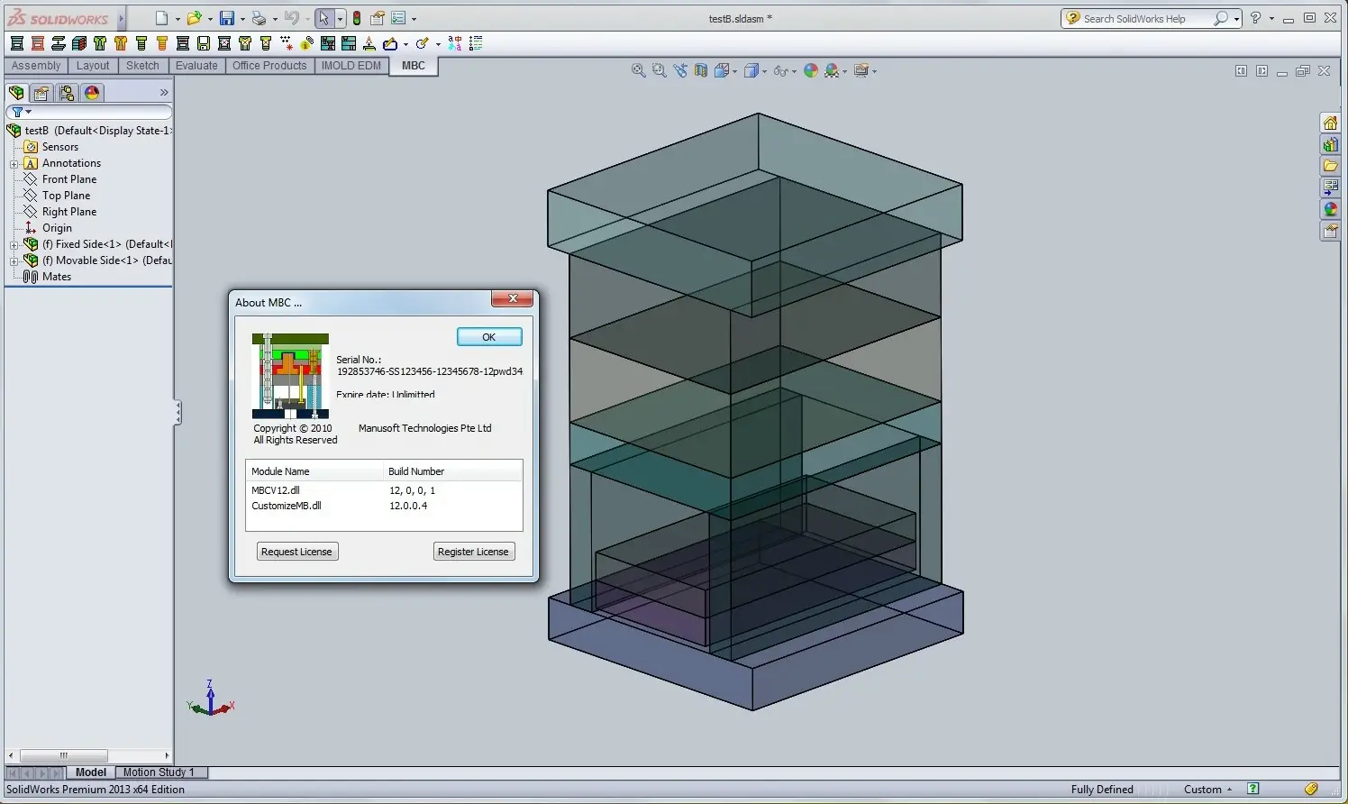Image resolution: width=1348 pixels, height=804 pixels.
Task: Click the Print icon in the top toolbar
Action: point(259,18)
